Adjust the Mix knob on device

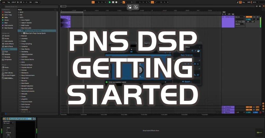point(8,137)
